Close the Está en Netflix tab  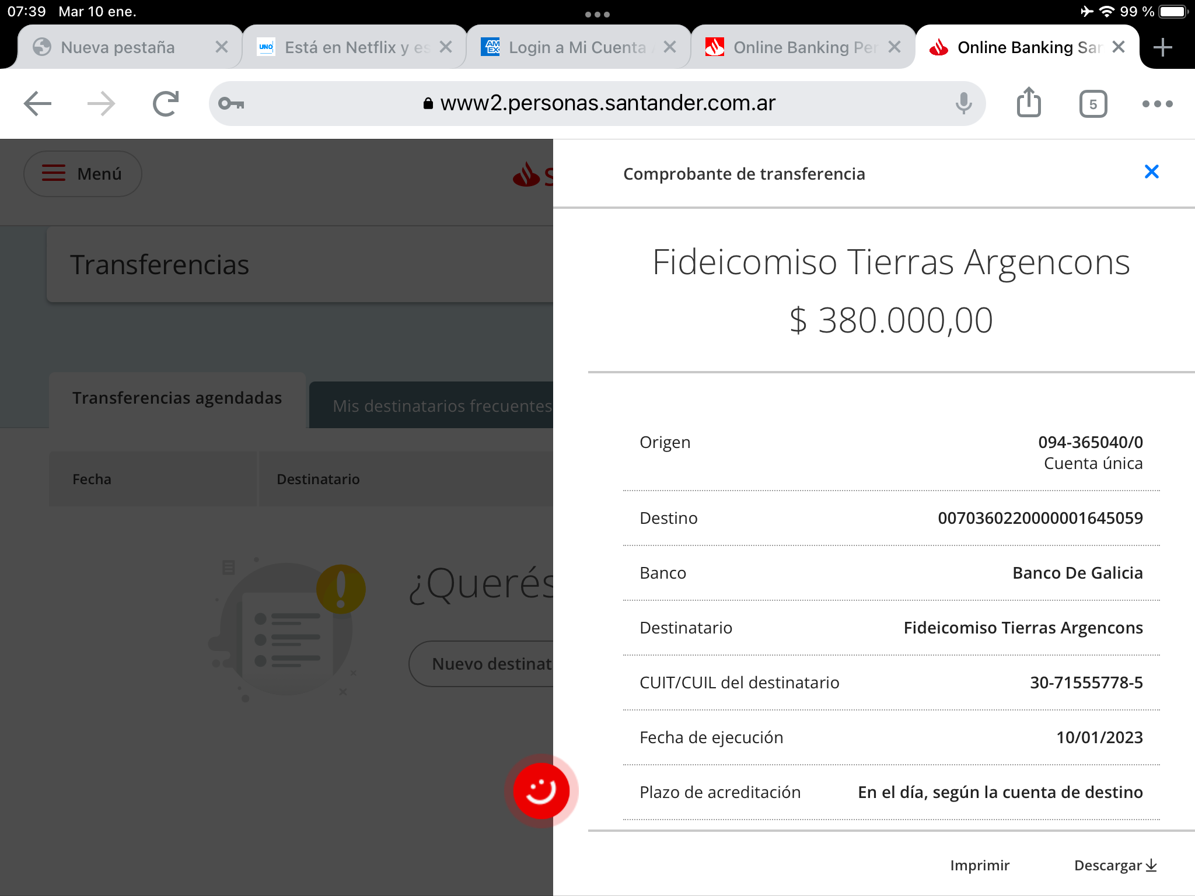coord(446,47)
